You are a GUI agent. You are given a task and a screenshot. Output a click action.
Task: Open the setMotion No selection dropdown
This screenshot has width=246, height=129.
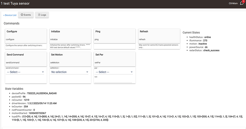[x=70, y=72]
